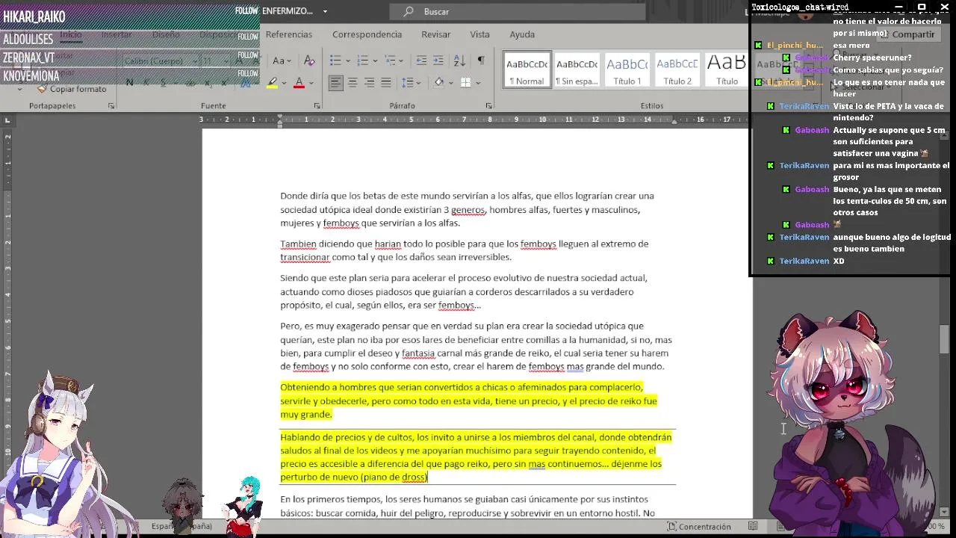Click the misspelled word 'transicionar'
956x538 pixels.
tap(305, 257)
